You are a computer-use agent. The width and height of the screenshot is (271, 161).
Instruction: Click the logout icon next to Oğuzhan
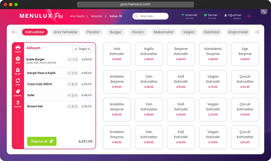[249, 16]
